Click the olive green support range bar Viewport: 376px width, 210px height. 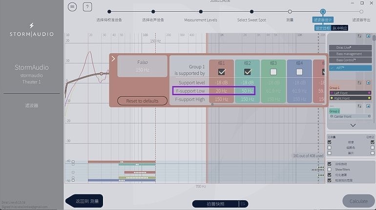pyautogui.click(x=137, y=178)
